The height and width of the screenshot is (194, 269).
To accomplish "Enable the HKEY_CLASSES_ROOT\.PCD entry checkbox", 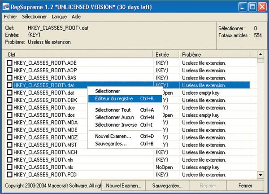I will [9, 174].
